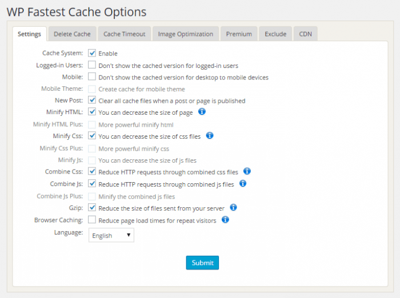Click the 'Don't show the cached version for logged-in users' text
This screenshot has height=298, width=400.
169,66
